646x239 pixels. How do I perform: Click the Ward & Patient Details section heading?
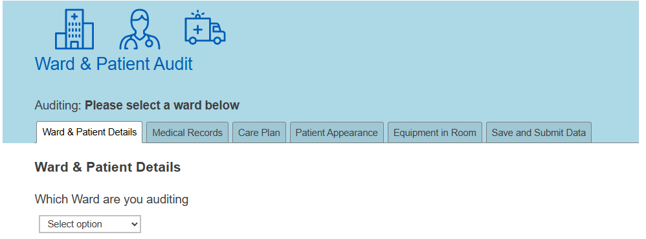pyautogui.click(x=107, y=167)
